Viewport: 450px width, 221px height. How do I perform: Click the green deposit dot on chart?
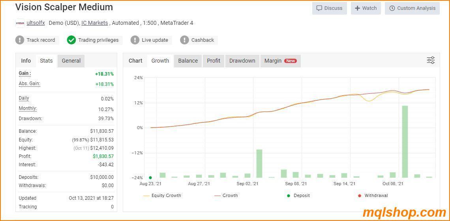pos(150,178)
